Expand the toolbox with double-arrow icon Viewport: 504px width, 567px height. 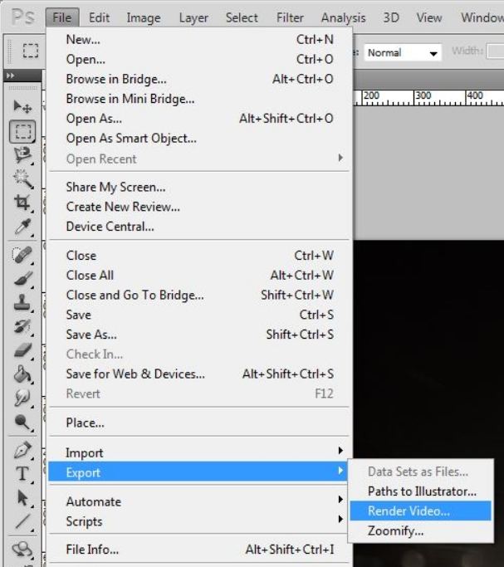(x=11, y=76)
